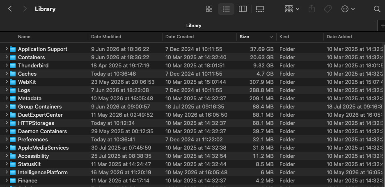Open search with the magnifier icon
The image size is (385, 187).
click(x=377, y=9)
